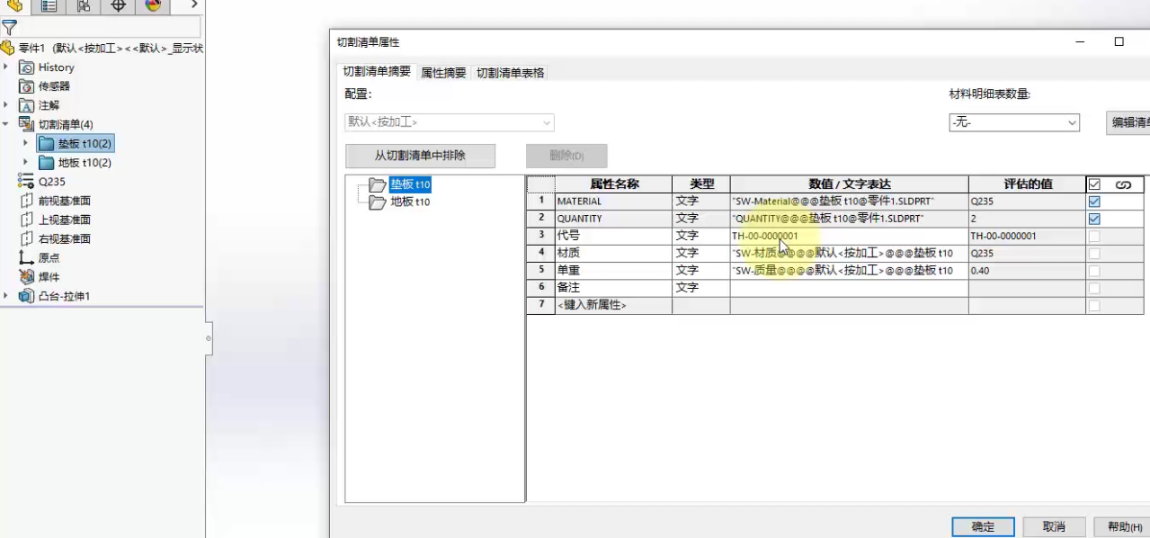Uncheck the MATERIAL row checkbox
1150x538 pixels.
pos(1093,202)
